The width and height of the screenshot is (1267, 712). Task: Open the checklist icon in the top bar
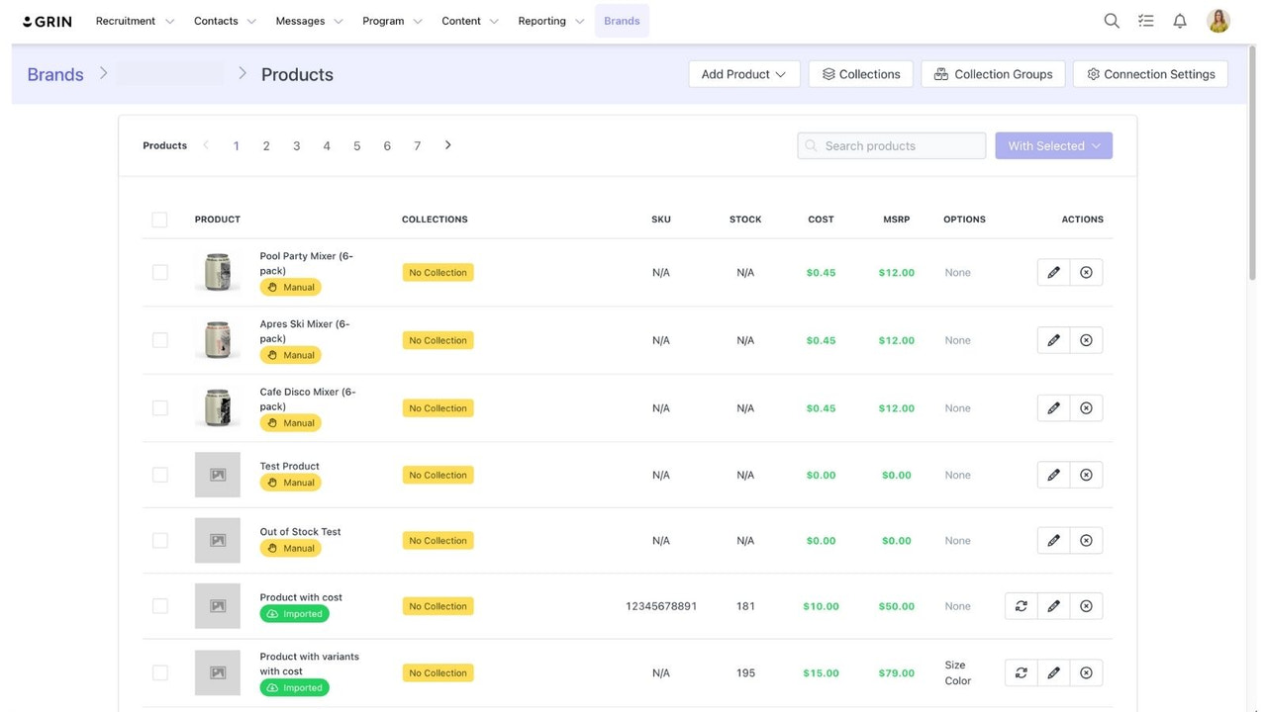pyautogui.click(x=1145, y=20)
